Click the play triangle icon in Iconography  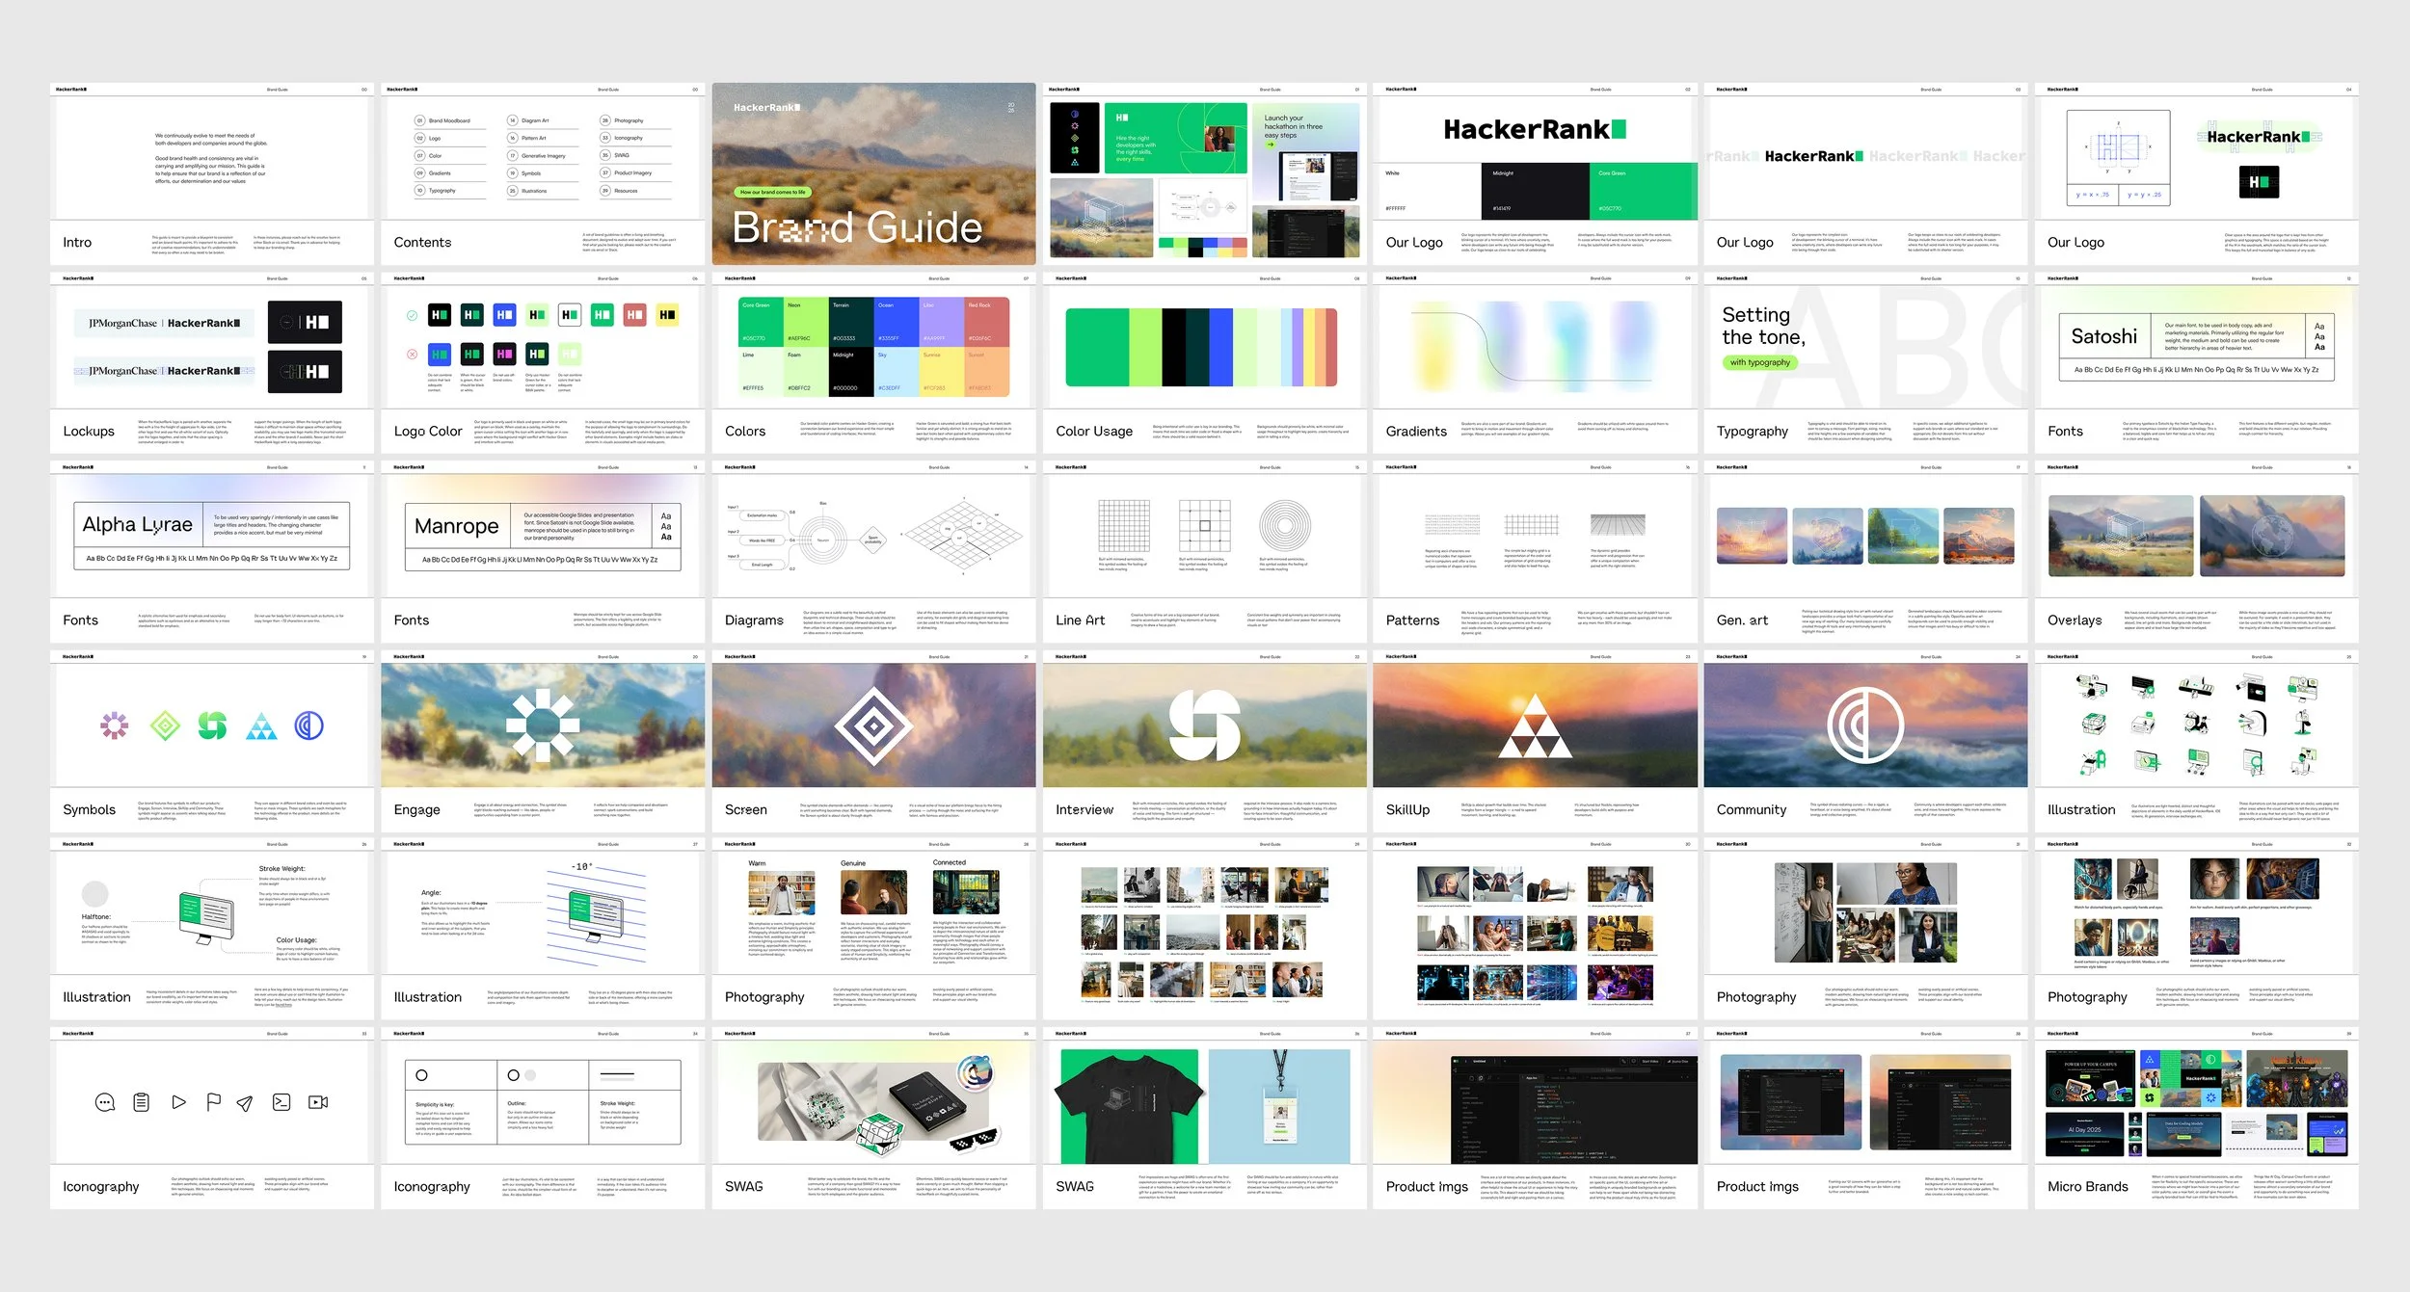pyautogui.click(x=178, y=1102)
